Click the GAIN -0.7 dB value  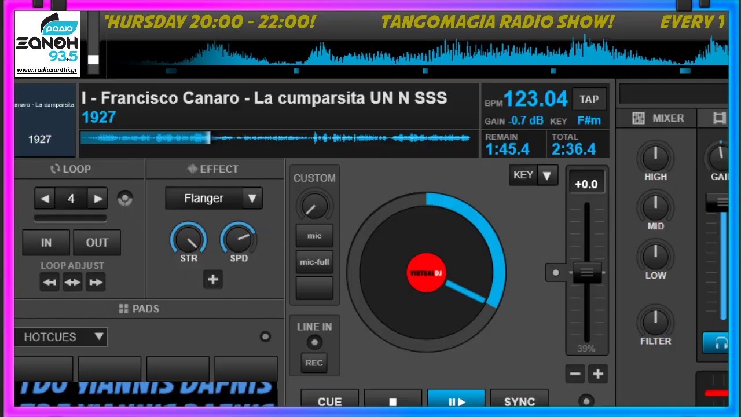(526, 121)
